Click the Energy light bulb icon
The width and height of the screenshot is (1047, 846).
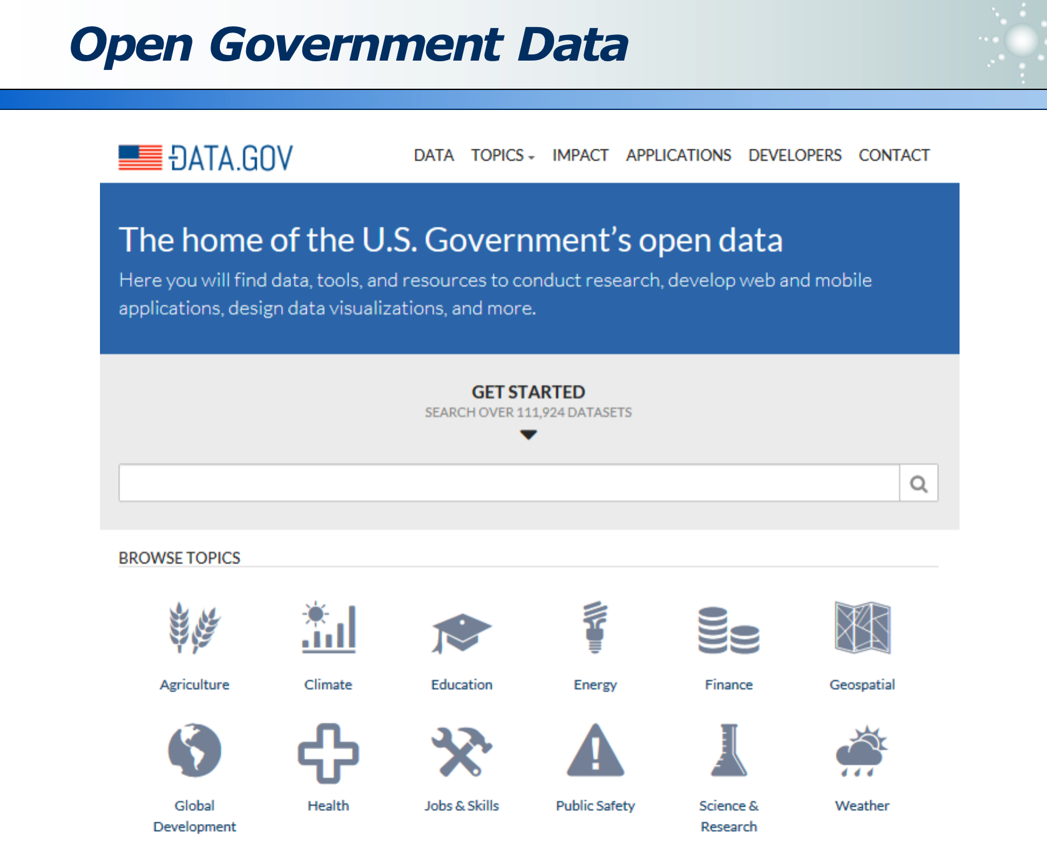595,627
